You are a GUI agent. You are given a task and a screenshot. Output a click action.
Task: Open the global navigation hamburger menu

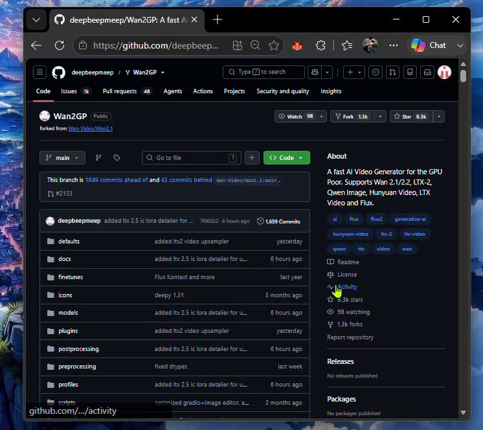click(39, 73)
